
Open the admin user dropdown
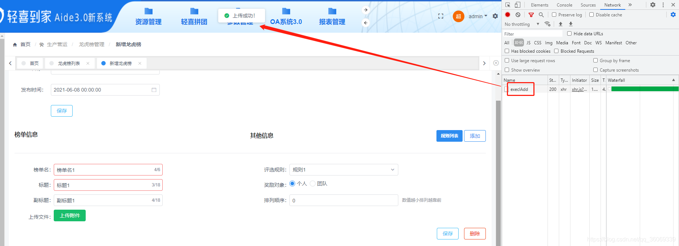pos(478,16)
